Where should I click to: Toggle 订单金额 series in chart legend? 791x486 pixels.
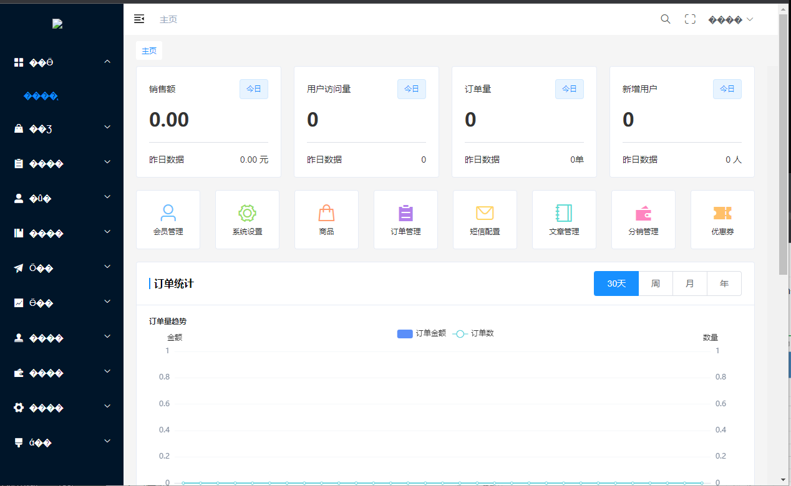point(422,333)
